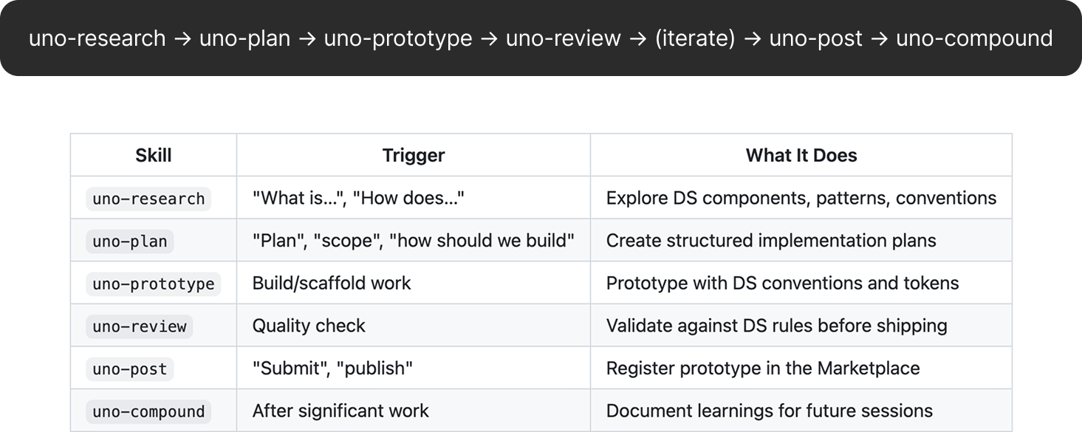The width and height of the screenshot is (1082, 432).
Task: Click uno-compound in the workflow banner
Action: (974, 38)
